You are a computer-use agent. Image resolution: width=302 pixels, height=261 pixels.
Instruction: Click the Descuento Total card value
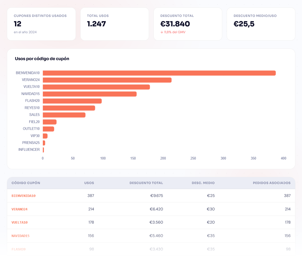(x=175, y=24)
